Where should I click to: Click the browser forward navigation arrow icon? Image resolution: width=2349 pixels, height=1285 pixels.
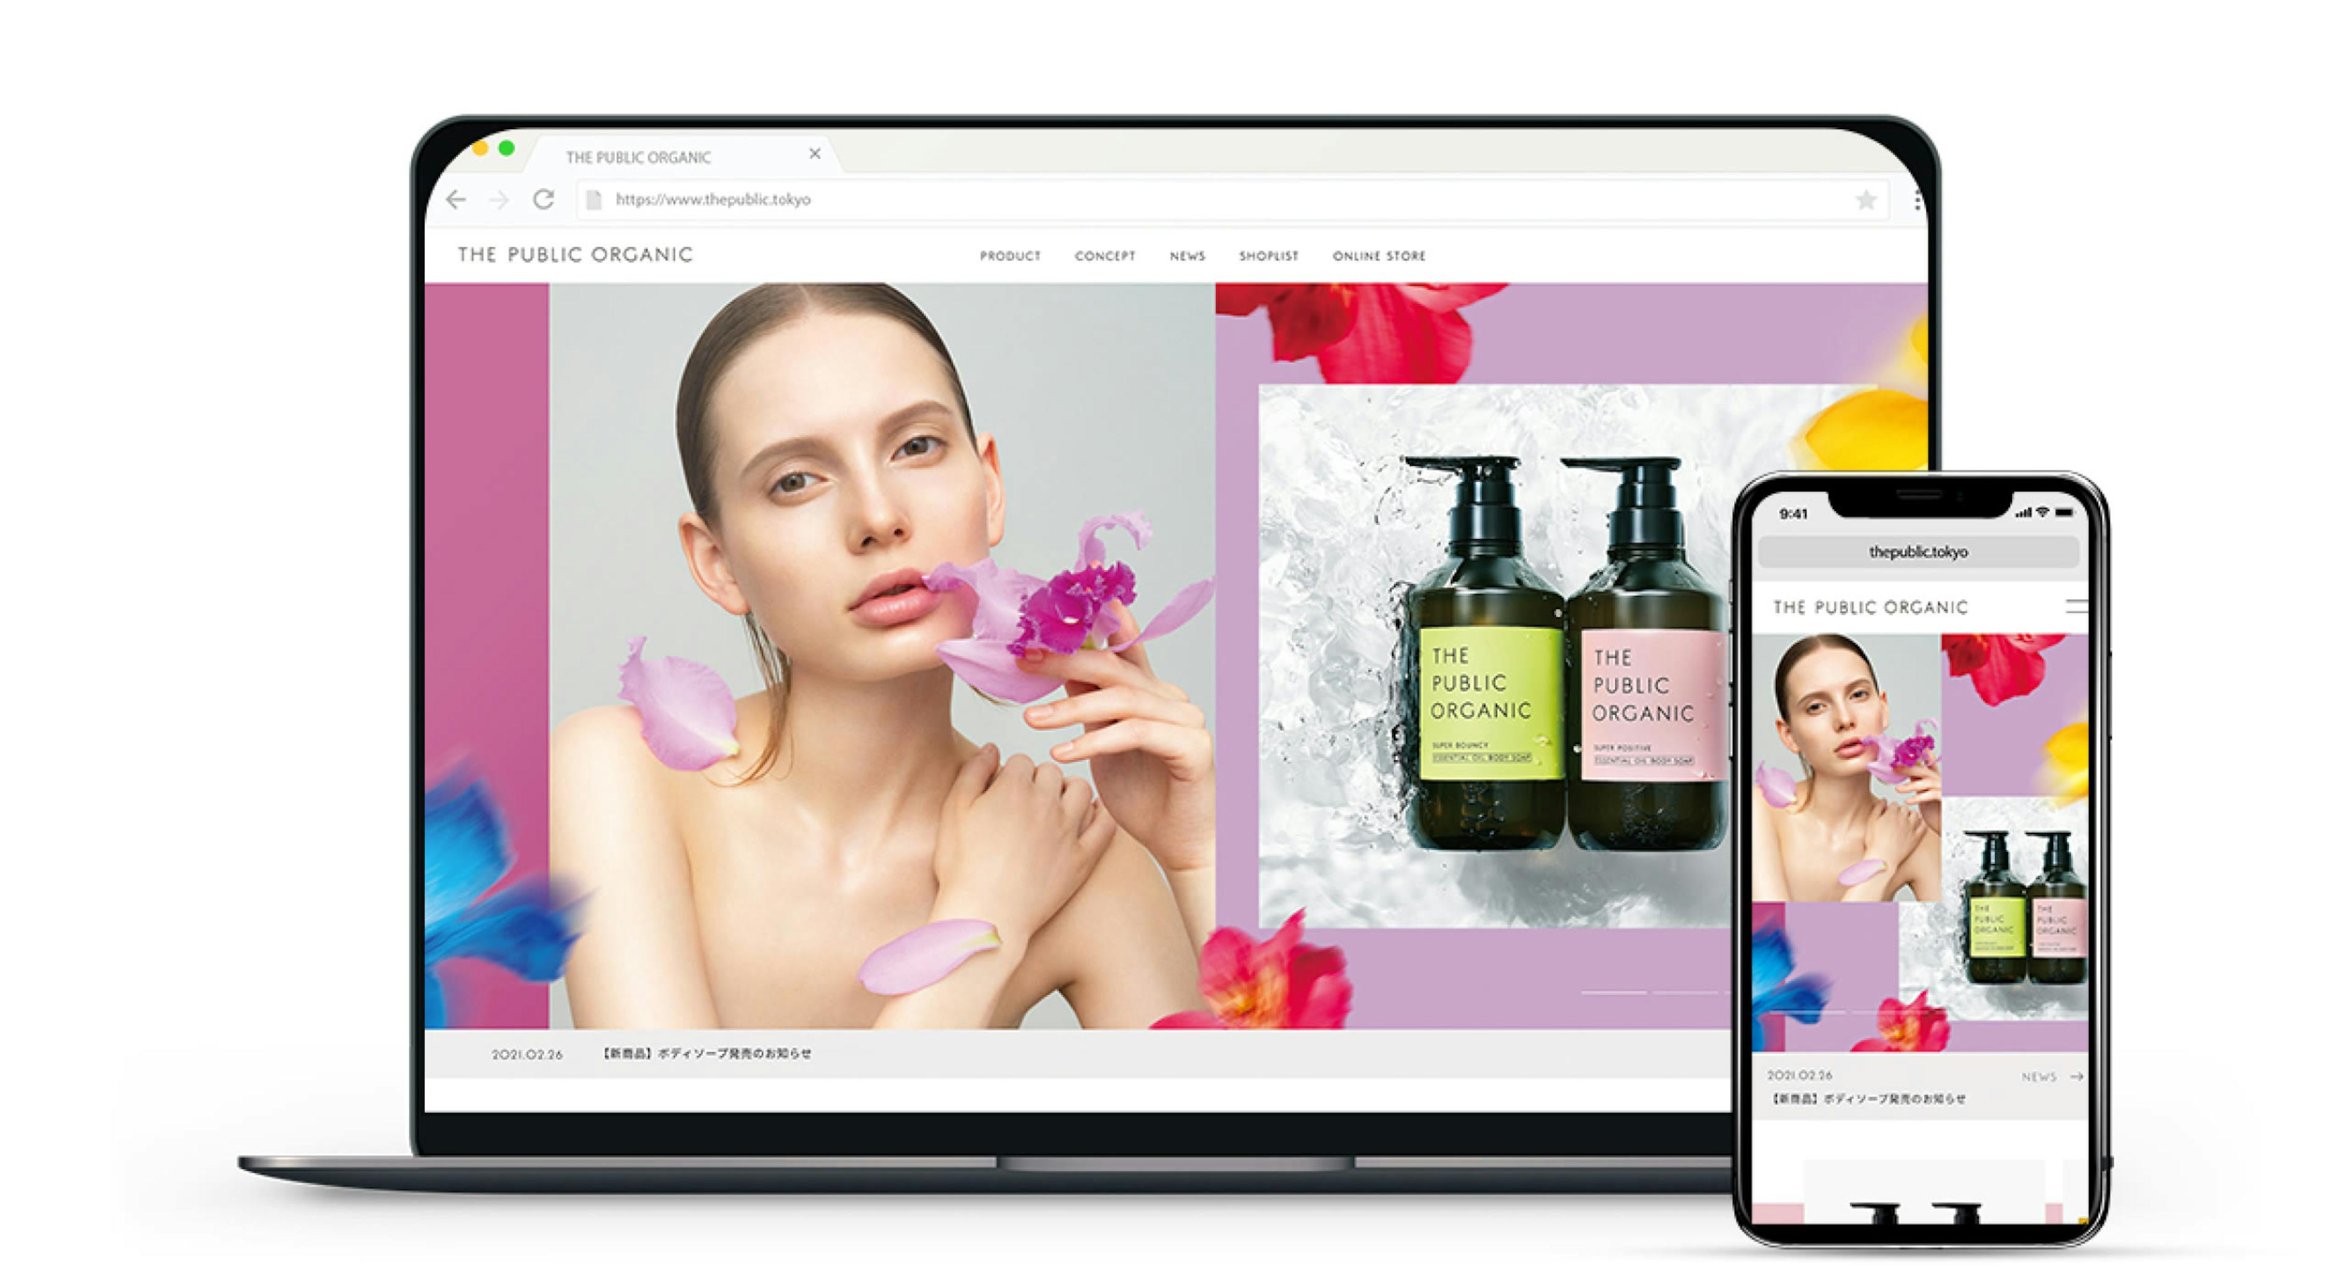tap(494, 199)
